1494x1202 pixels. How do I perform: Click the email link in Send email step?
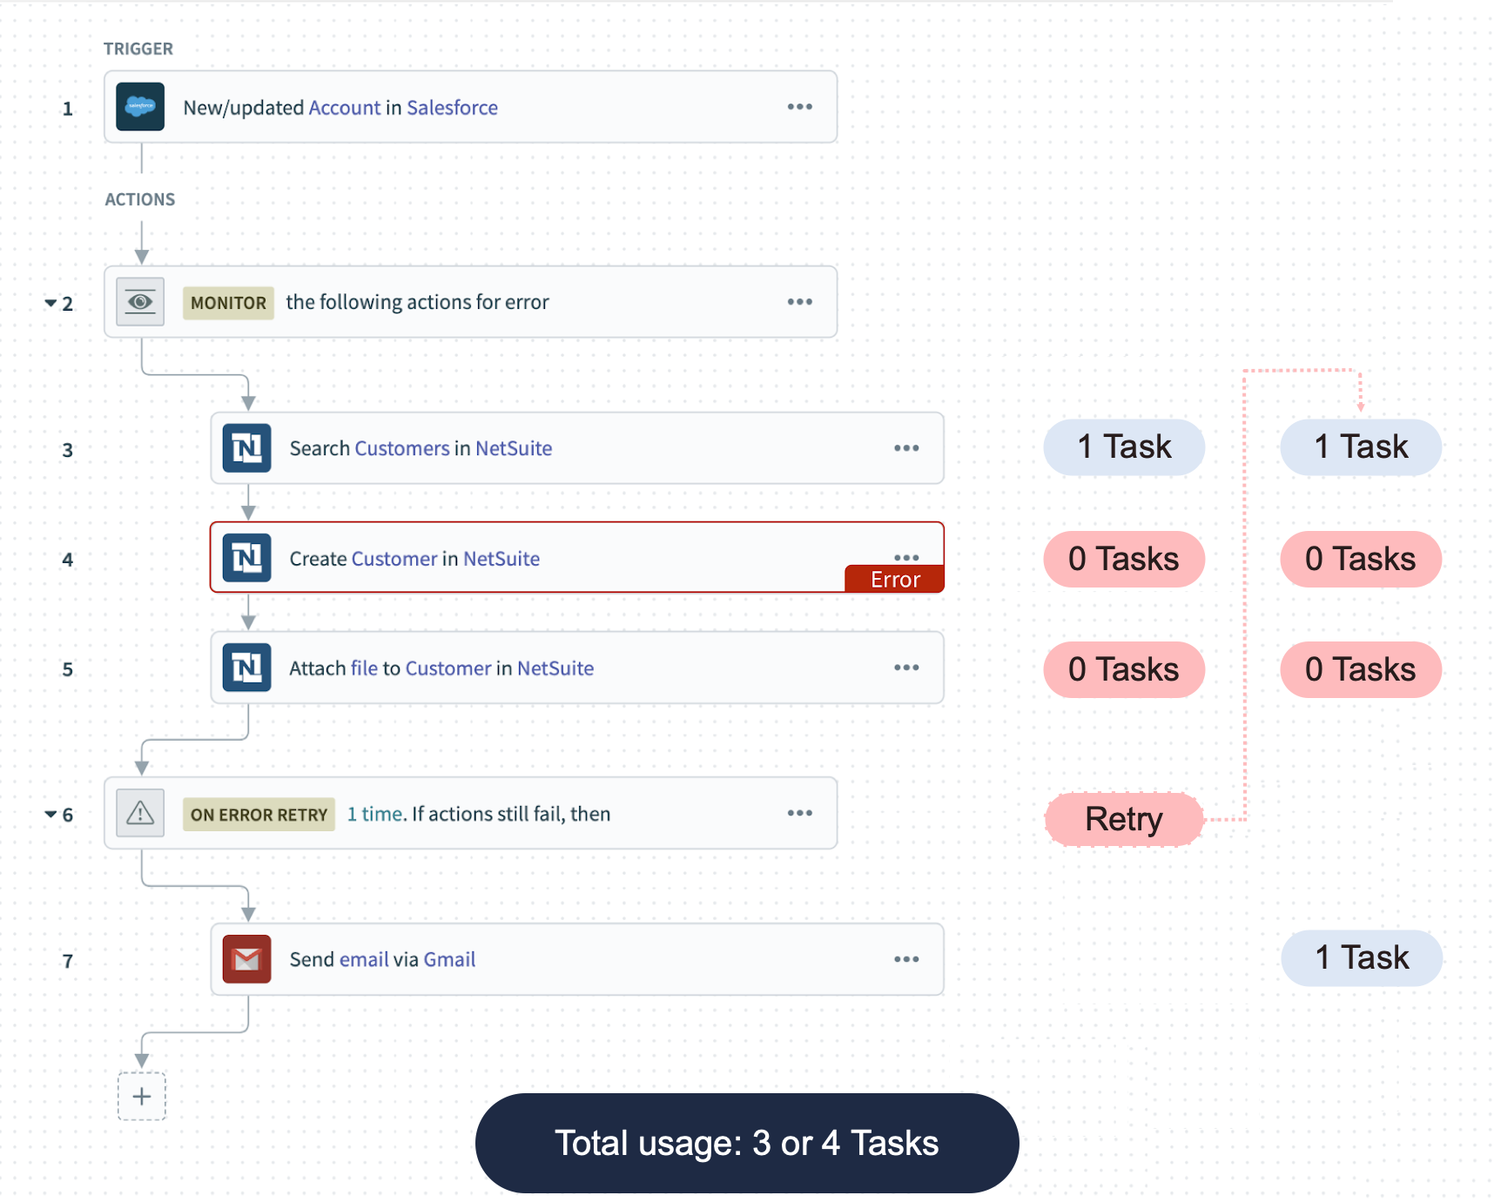(x=364, y=960)
